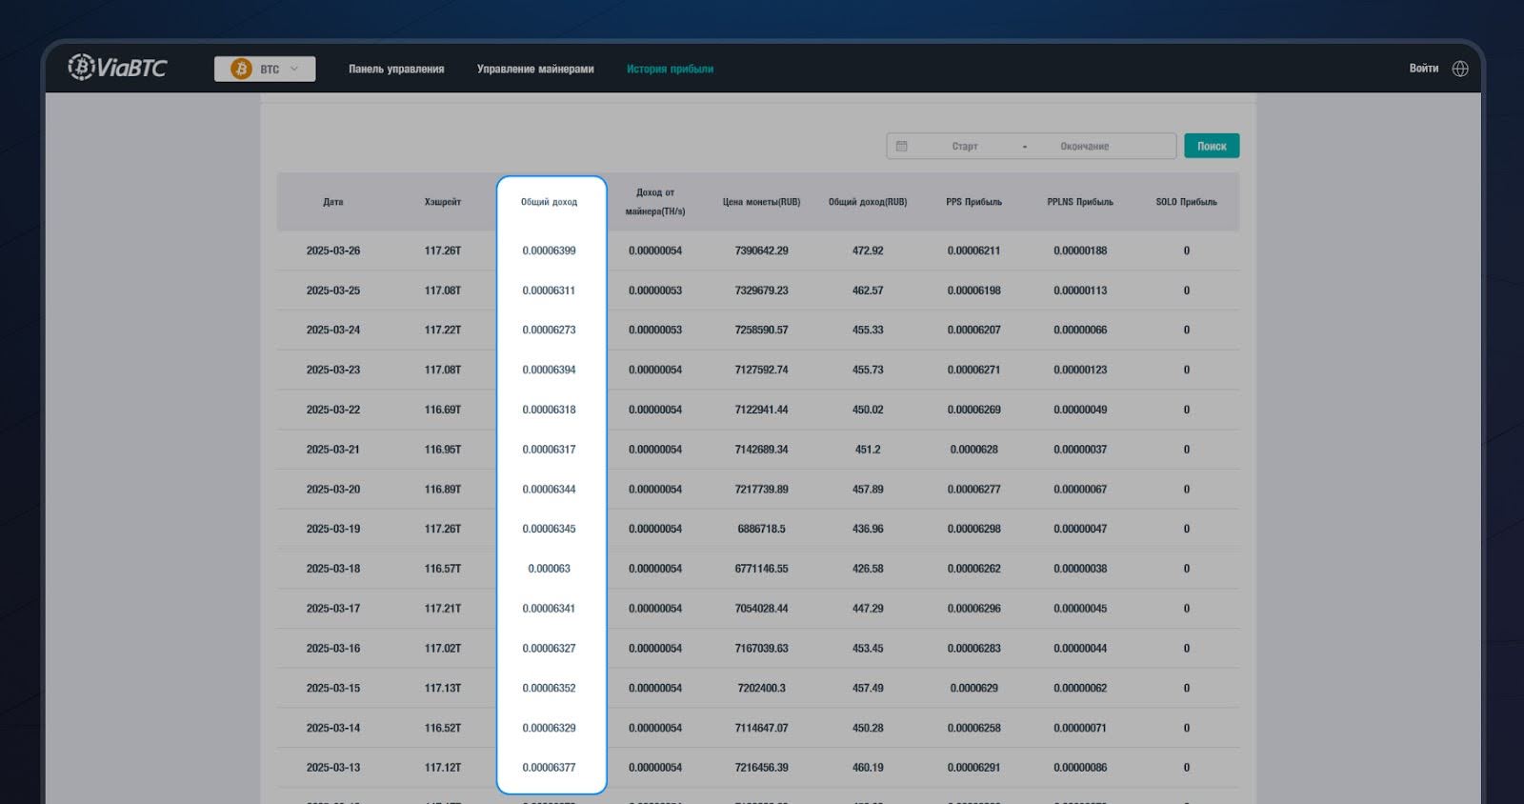Click the calendar icon in date picker

click(x=902, y=146)
